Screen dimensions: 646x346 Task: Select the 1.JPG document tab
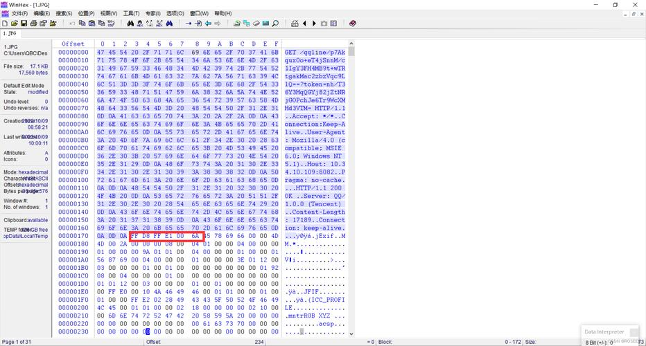tap(10, 33)
